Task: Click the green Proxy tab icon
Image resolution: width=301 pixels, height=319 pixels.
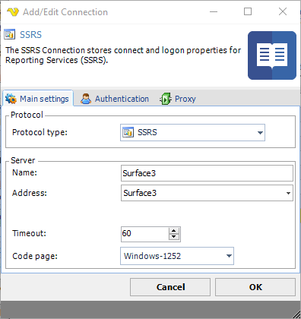Action: 166,99
